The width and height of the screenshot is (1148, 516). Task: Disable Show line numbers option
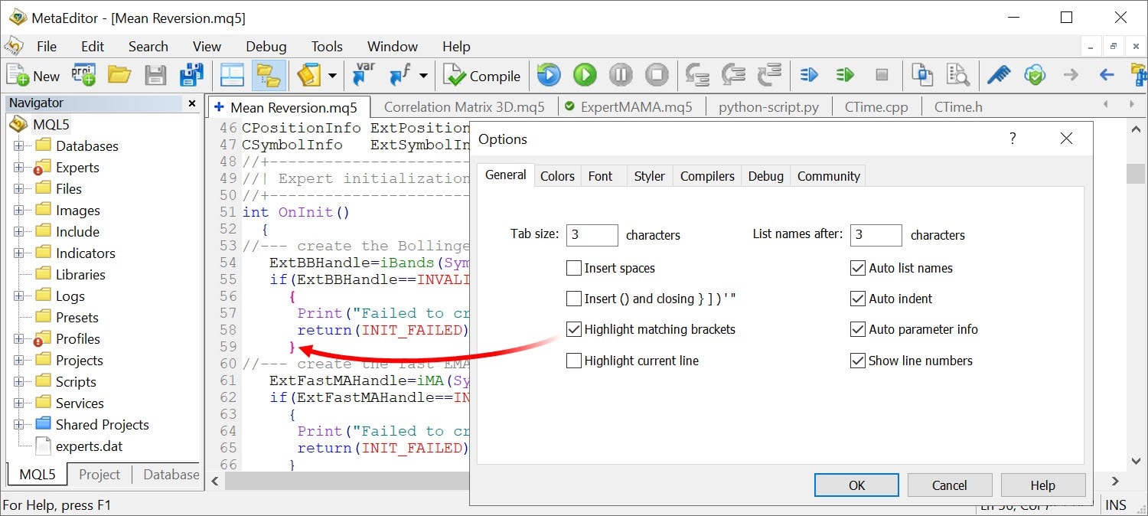[x=858, y=361]
